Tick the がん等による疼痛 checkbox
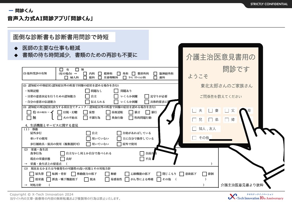 (127, 179)
